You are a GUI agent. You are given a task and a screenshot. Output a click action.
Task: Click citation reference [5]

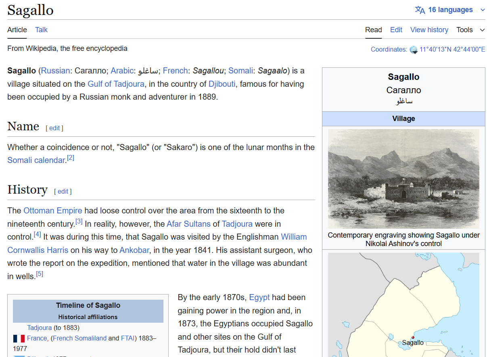click(40, 274)
